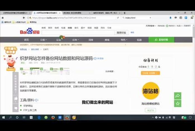Image resolution: width=195 pixels, height=131 pixels.
Task: Click the speech bubble toolbar icon
Action: 175,18
